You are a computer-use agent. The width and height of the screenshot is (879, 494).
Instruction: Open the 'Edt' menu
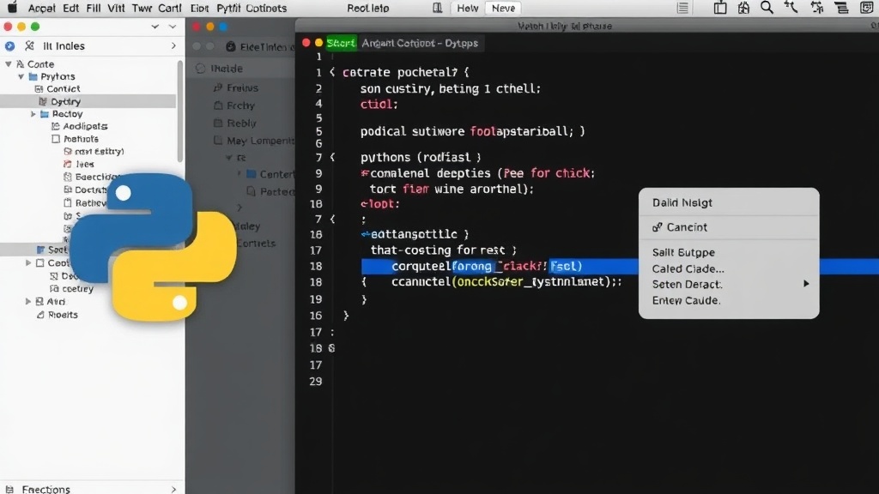click(70, 9)
